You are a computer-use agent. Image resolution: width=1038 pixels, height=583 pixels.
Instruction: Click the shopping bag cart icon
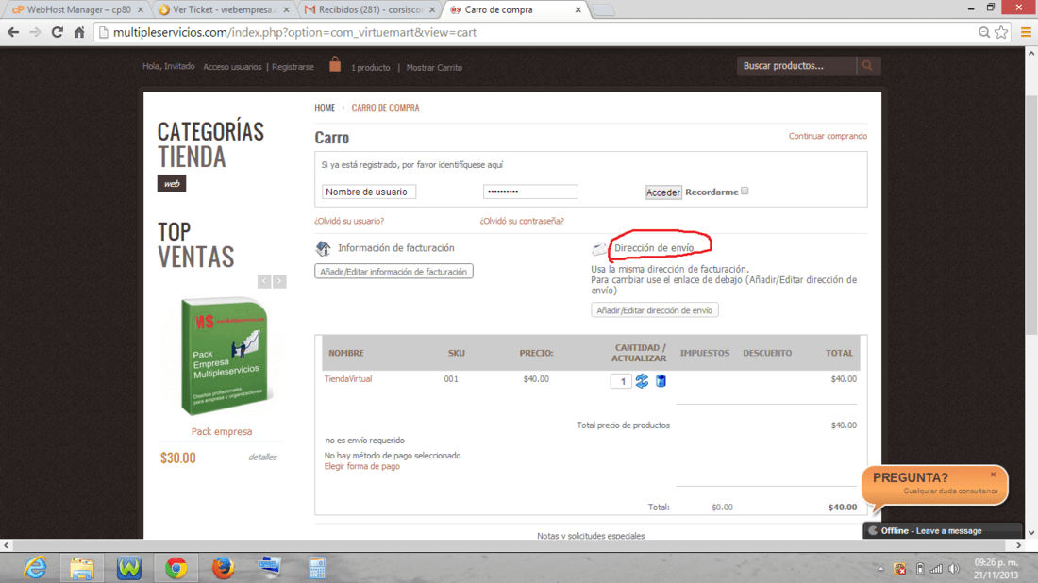(335, 64)
